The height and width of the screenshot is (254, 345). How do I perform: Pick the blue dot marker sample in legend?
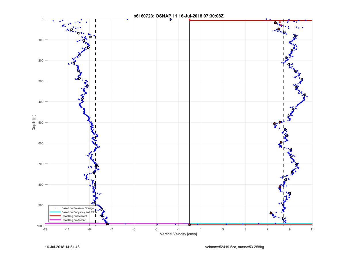(55, 208)
